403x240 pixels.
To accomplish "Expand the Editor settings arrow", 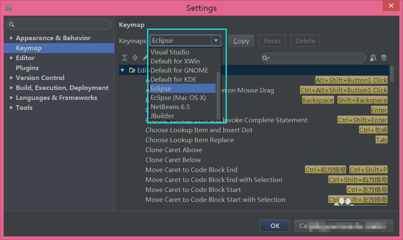I will pos(11,58).
